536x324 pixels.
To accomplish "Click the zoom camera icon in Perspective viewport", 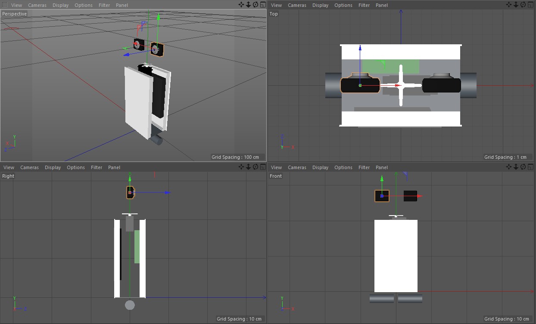I will [249, 5].
